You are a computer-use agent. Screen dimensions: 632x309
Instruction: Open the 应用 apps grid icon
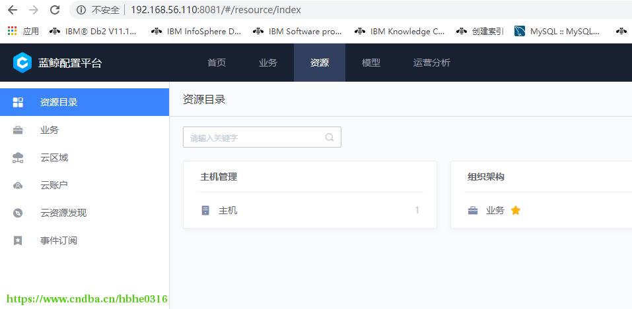(x=13, y=31)
